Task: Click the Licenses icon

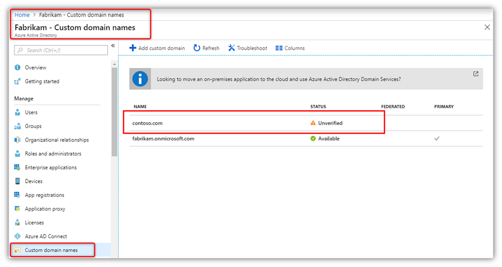Action: tap(18, 222)
